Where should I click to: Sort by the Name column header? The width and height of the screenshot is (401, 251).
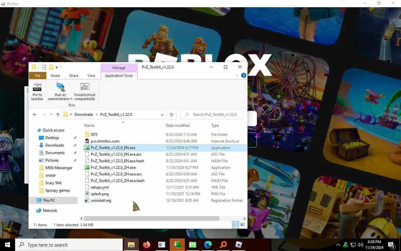tap(89, 125)
